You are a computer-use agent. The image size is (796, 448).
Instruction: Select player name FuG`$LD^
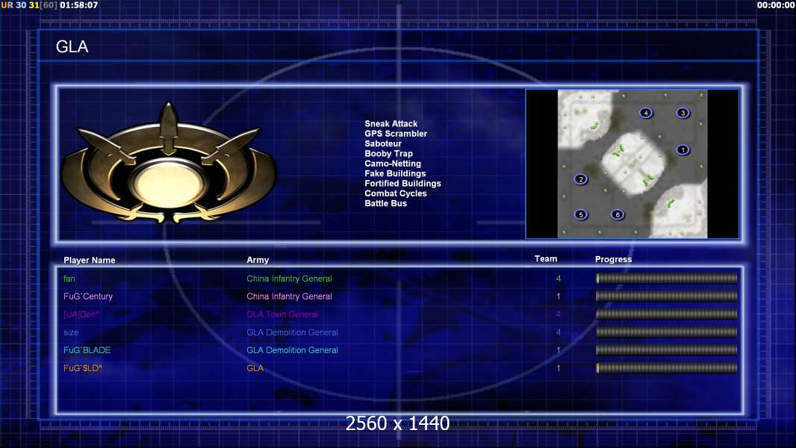(x=82, y=368)
